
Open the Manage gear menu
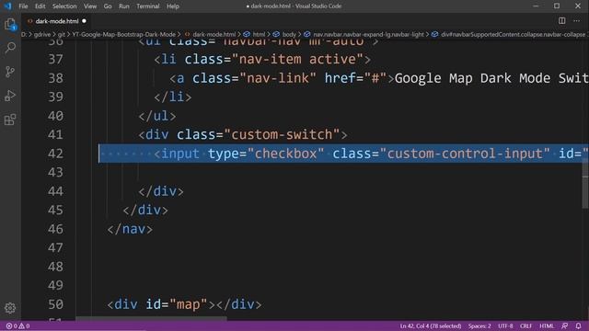click(10, 308)
